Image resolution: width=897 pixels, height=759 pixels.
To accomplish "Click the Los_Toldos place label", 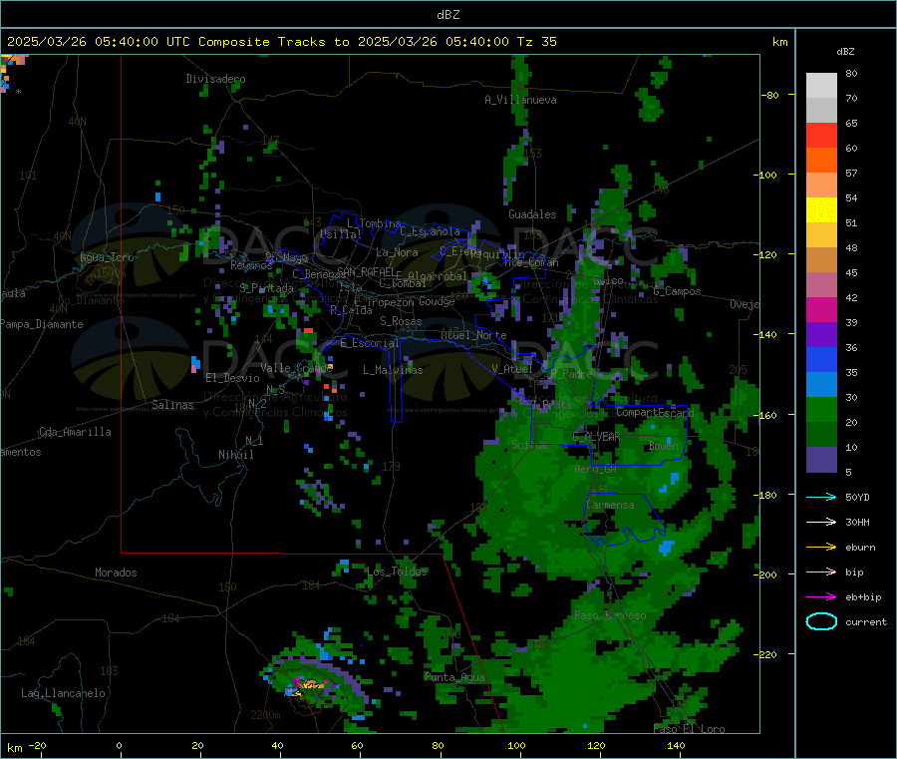I will point(397,571).
